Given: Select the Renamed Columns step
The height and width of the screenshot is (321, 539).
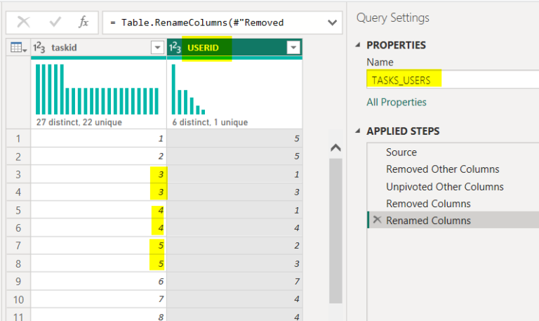Looking at the screenshot, I should [x=453, y=220].
